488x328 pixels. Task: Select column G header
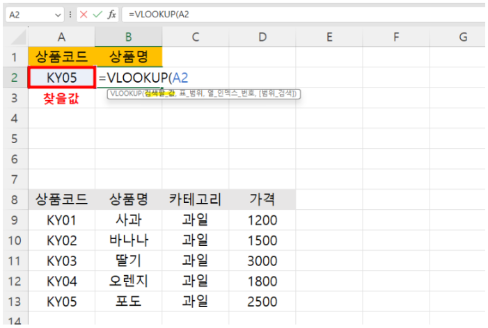pyautogui.click(x=462, y=36)
